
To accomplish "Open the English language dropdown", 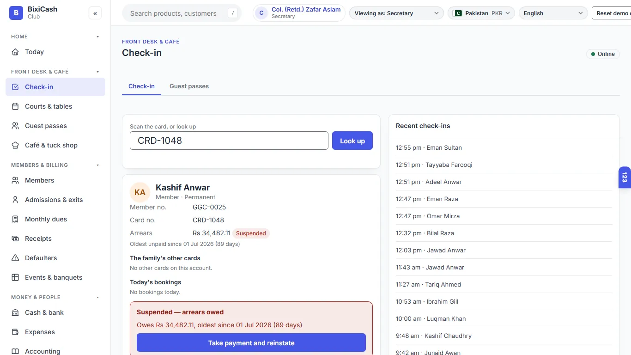I will click(553, 13).
